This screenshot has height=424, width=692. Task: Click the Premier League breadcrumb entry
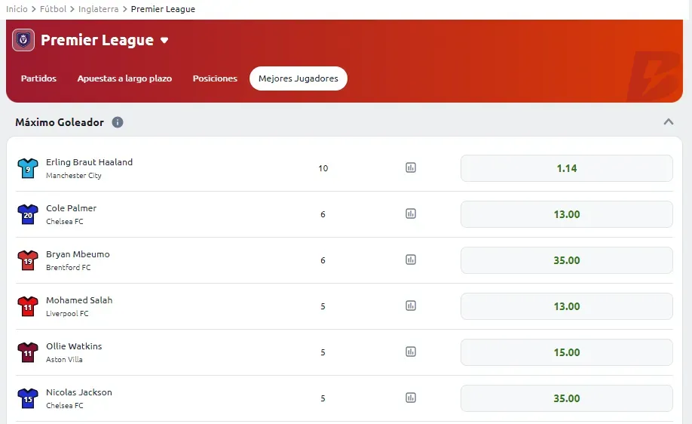point(163,9)
